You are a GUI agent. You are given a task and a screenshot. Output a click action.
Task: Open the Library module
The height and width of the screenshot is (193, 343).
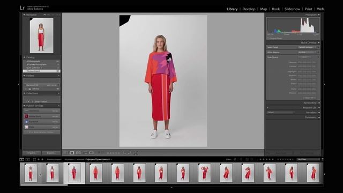232,9
